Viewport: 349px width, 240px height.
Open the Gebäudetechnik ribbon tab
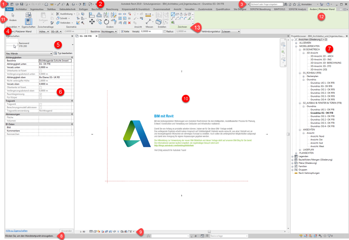tap(67, 9)
